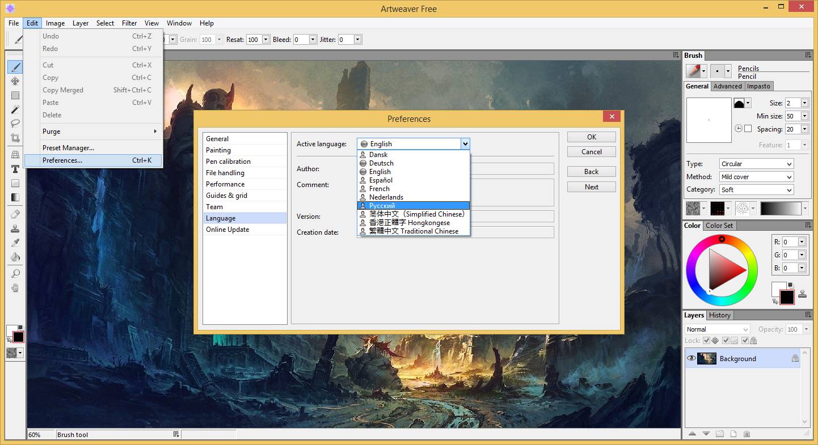
Task: Pick the rectangular Selection tool
Action: tap(15, 95)
